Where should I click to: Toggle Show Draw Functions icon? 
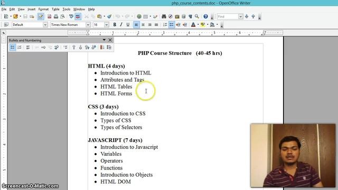tap(155, 16)
